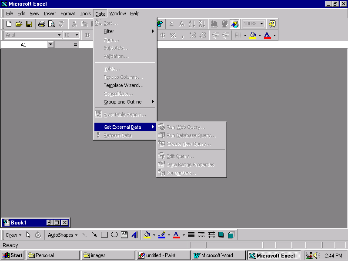Click the Print icon
Screen dimensions: 348x261
tap(41, 24)
